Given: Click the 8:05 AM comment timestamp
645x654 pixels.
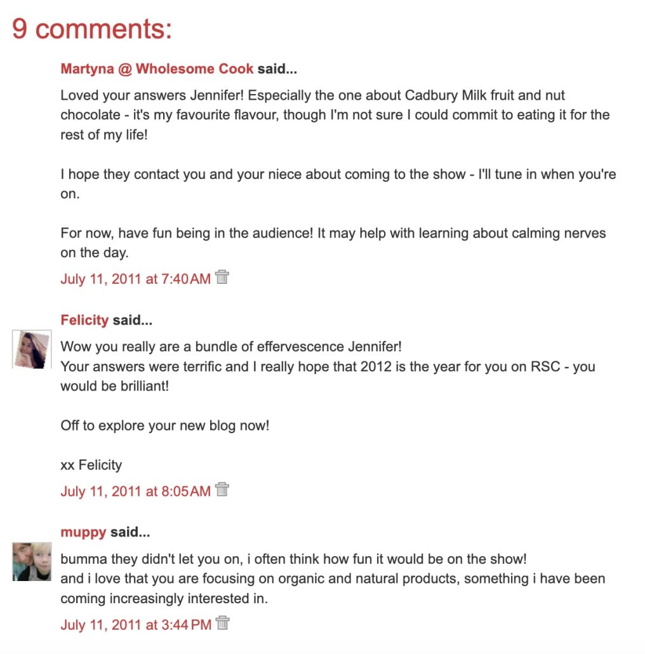Looking at the screenshot, I should click(135, 491).
